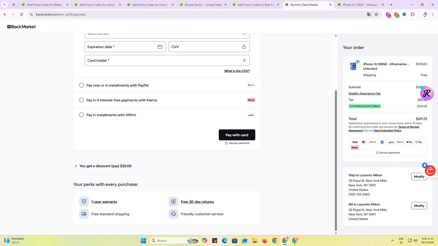Switch to iPhone 16 128GB Ultramarine tab
The width and height of the screenshot is (438, 246).
[x=361, y=5]
